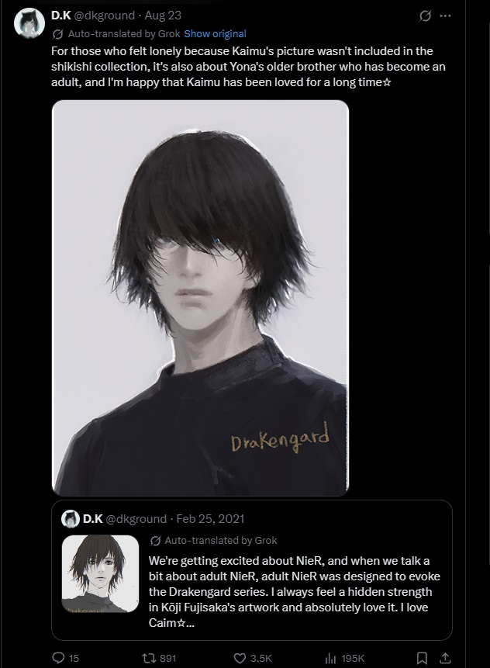This screenshot has width=490, height=668.
Task: Click the share upload icon
Action: pyautogui.click(x=445, y=658)
